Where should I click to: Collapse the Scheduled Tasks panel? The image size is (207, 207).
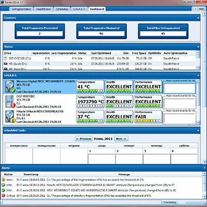tap(198, 130)
